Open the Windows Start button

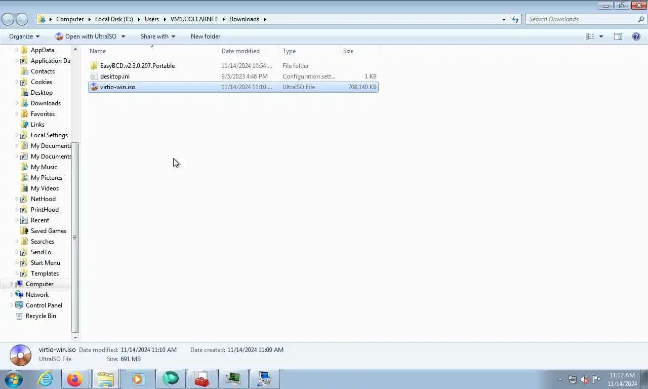click(14, 379)
